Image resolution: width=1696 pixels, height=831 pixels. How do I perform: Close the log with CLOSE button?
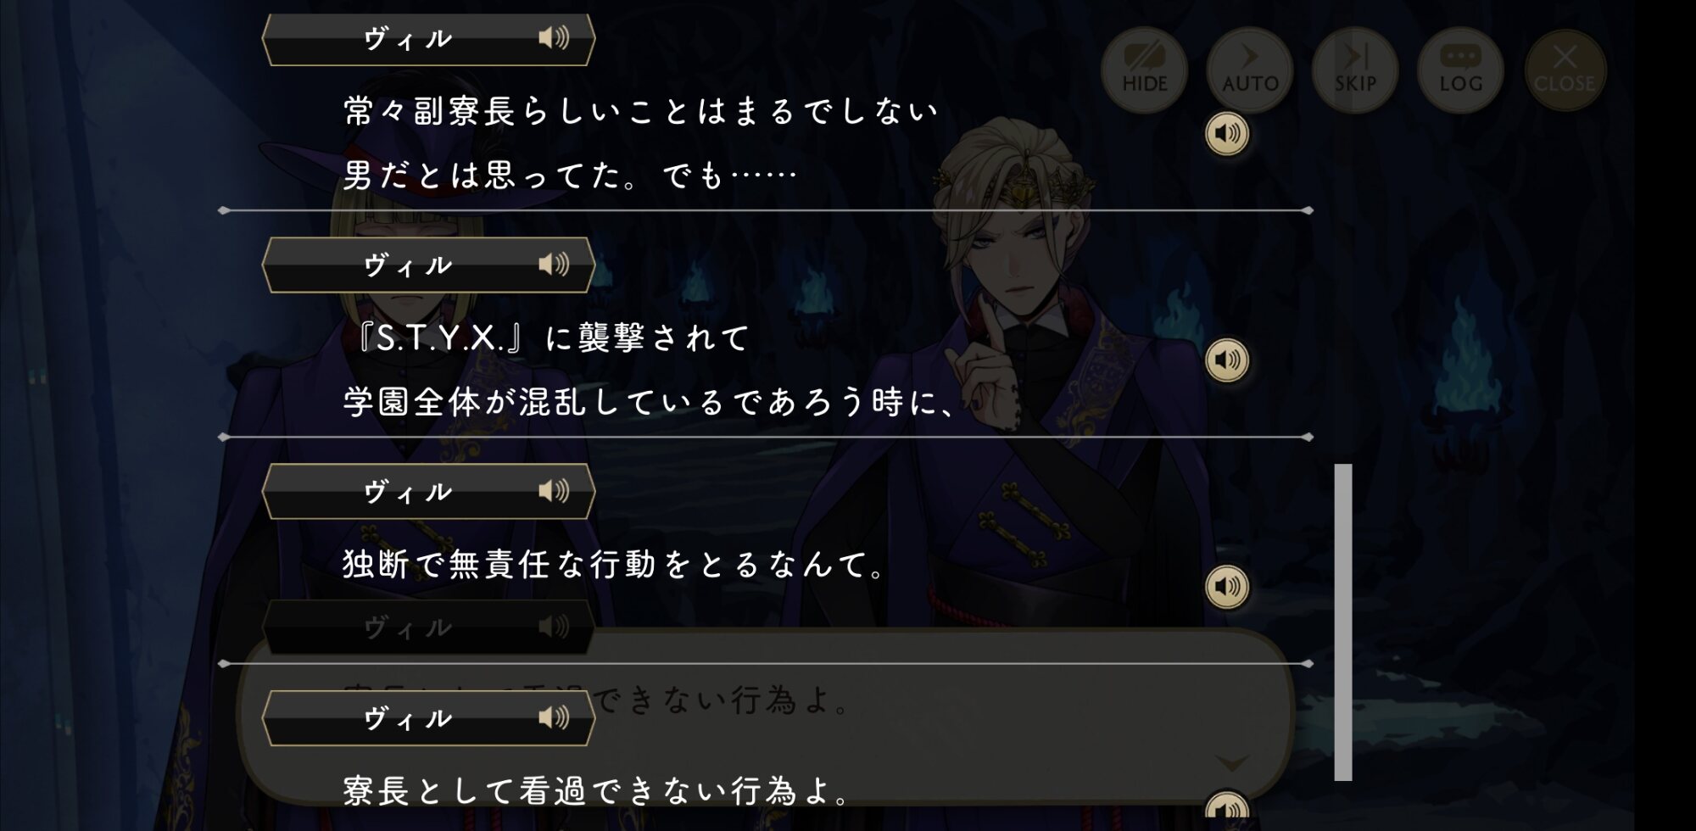[x=1565, y=70]
